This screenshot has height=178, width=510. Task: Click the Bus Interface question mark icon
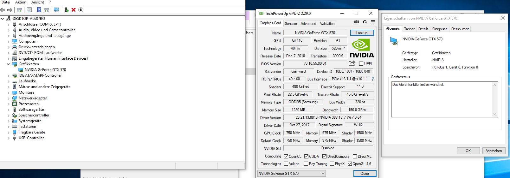tap(372, 79)
